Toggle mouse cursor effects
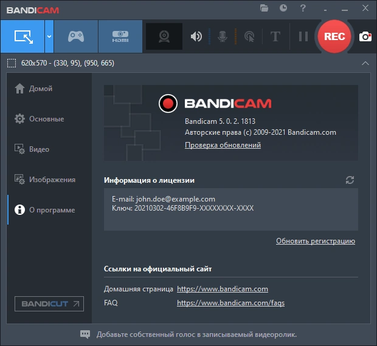377x346 pixels. (249, 36)
